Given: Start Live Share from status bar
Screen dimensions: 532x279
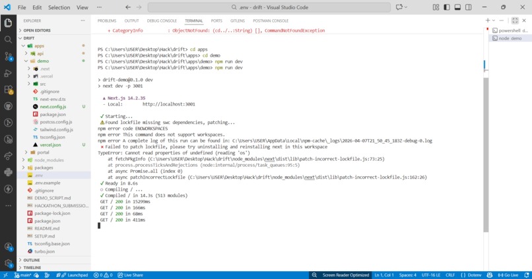Looking at the screenshot, I should 130,275.
